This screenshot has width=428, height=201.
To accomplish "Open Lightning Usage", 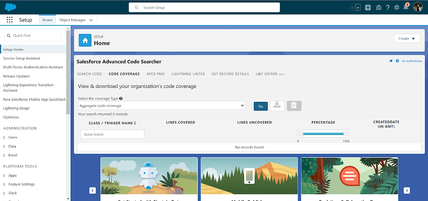I will pos(16,108).
